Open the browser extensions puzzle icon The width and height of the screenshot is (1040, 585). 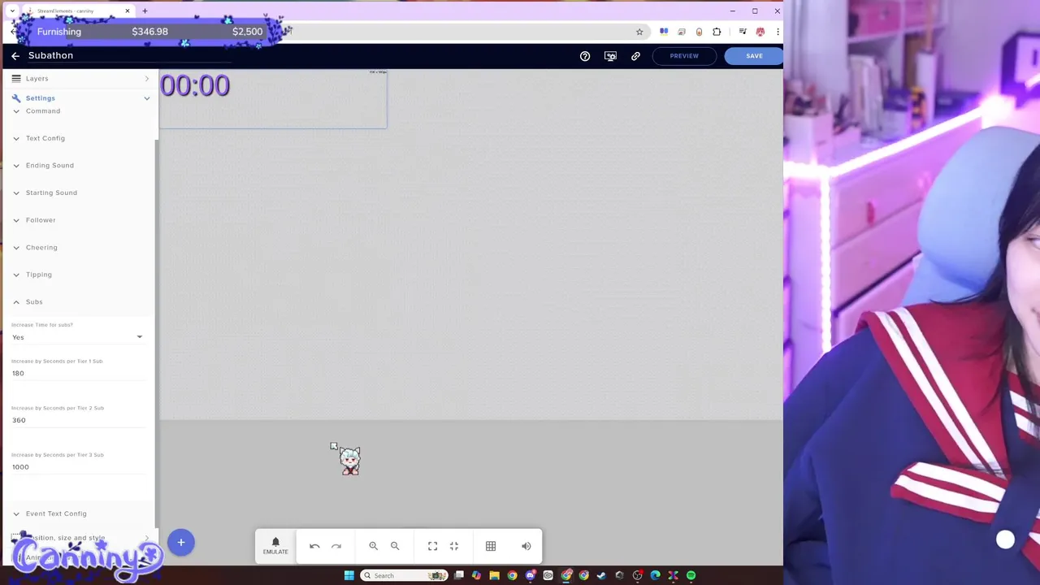click(x=717, y=32)
